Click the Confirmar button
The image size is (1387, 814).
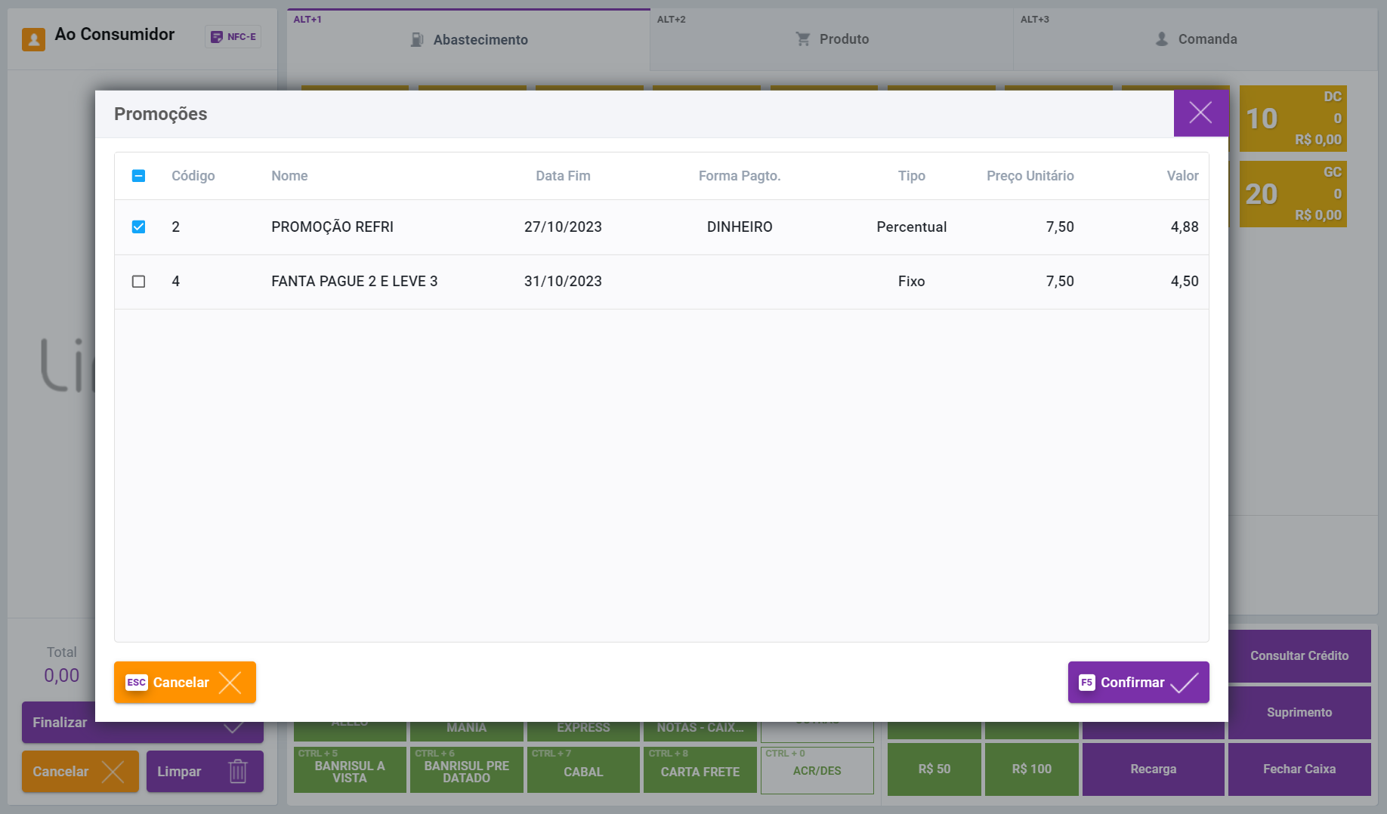coord(1138,683)
